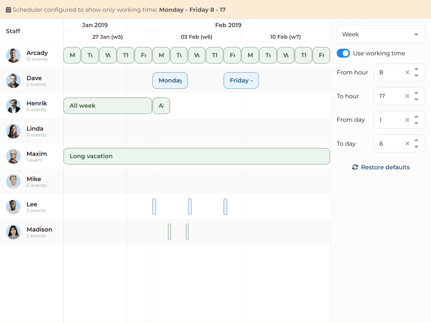Image resolution: width=431 pixels, height=323 pixels.
Task: Open the Week view preset dropdown
Action: tap(380, 34)
